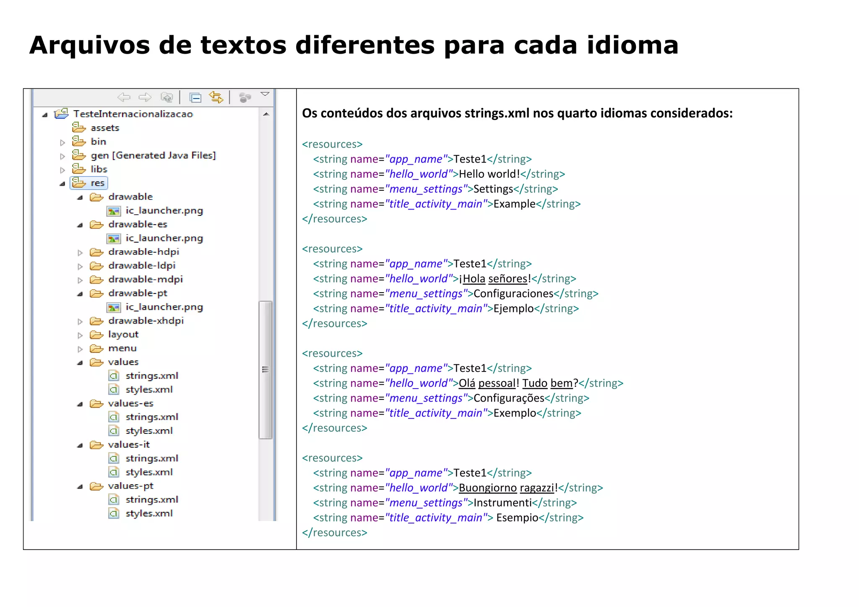Screen dimensions: 859x607
Task: Toggle Link with Editor icon
Action: (216, 97)
